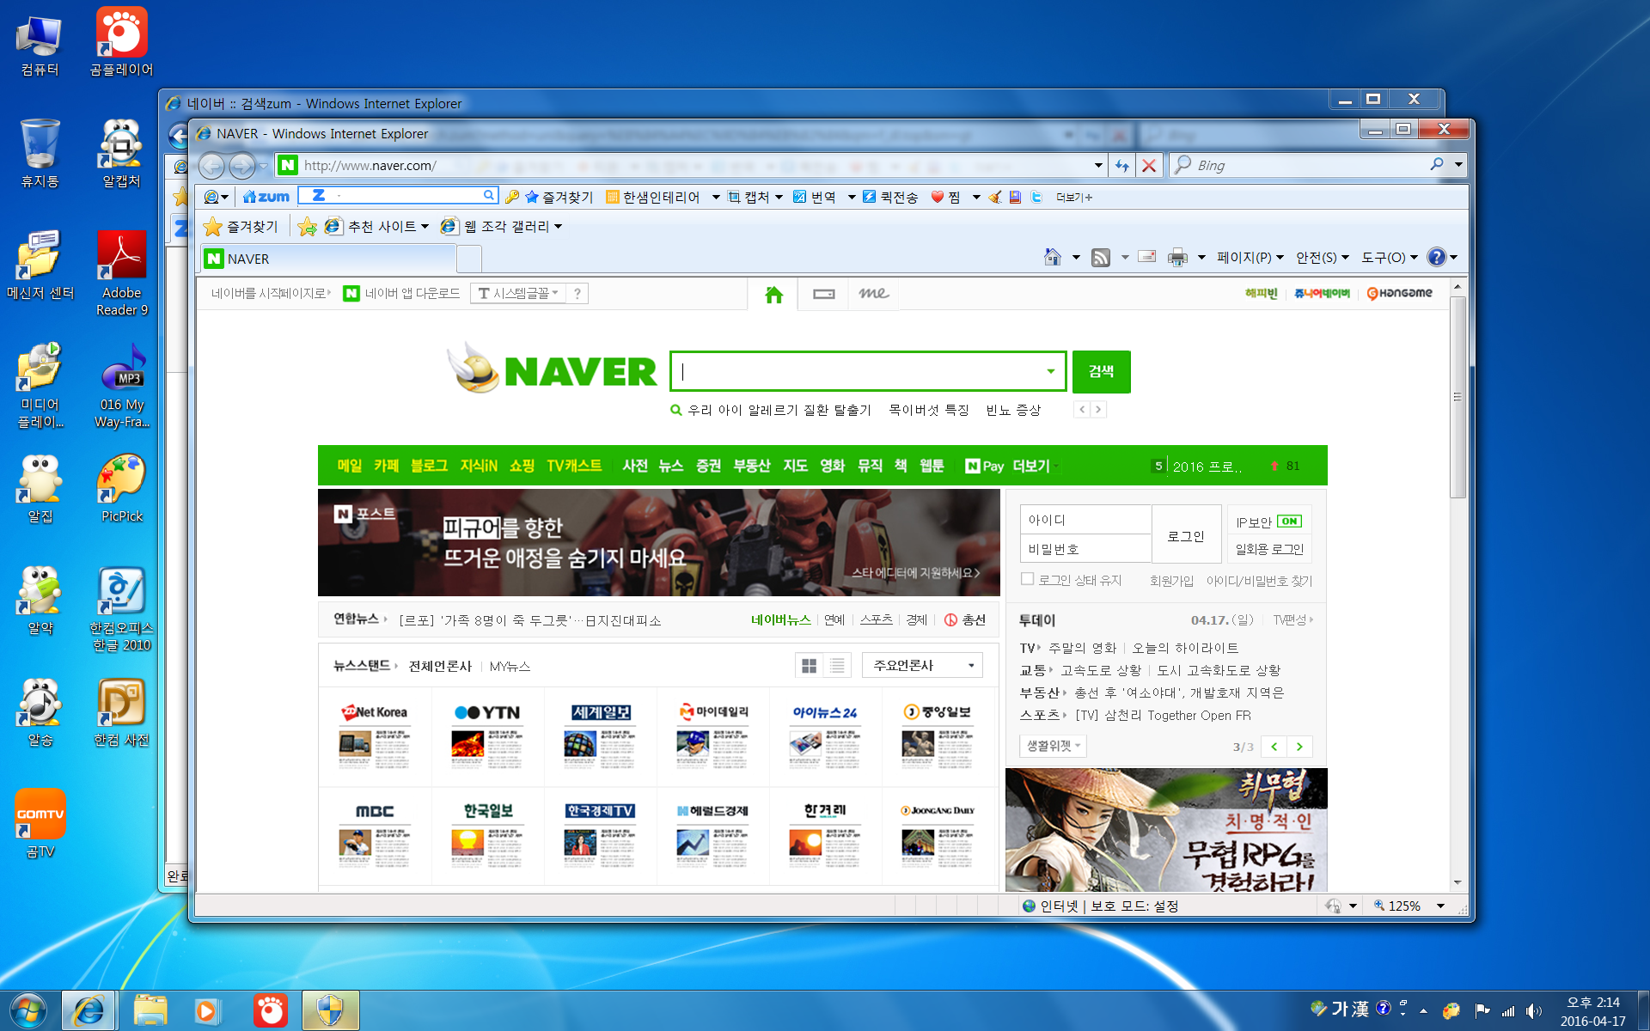Click the browser vertical scrollbar thumb

[x=1457, y=395]
